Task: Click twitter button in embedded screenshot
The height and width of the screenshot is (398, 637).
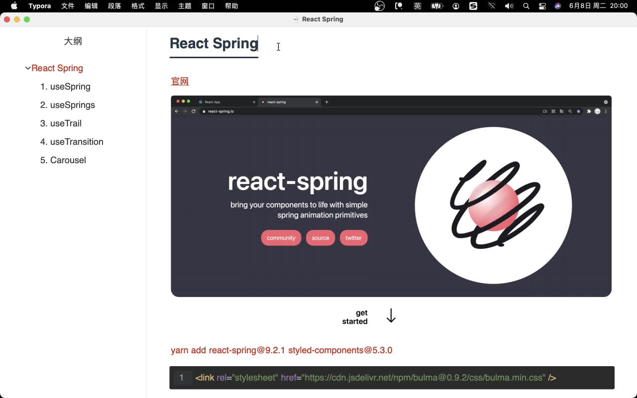Action: click(x=354, y=238)
